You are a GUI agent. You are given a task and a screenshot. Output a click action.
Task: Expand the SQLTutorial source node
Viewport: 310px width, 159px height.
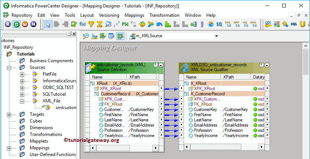coord(22,95)
